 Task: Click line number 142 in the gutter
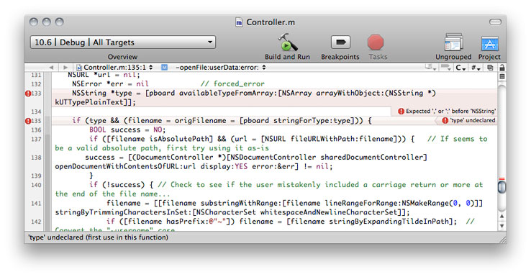click(x=36, y=222)
